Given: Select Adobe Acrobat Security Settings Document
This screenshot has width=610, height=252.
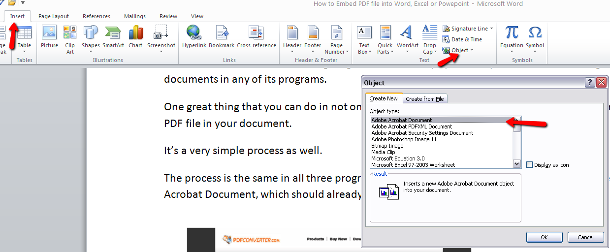Looking at the screenshot, I should click(441, 133).
